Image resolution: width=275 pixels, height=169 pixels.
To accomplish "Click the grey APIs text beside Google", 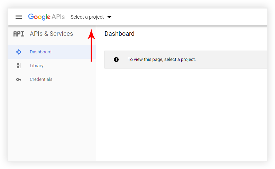I will (58, 17).
